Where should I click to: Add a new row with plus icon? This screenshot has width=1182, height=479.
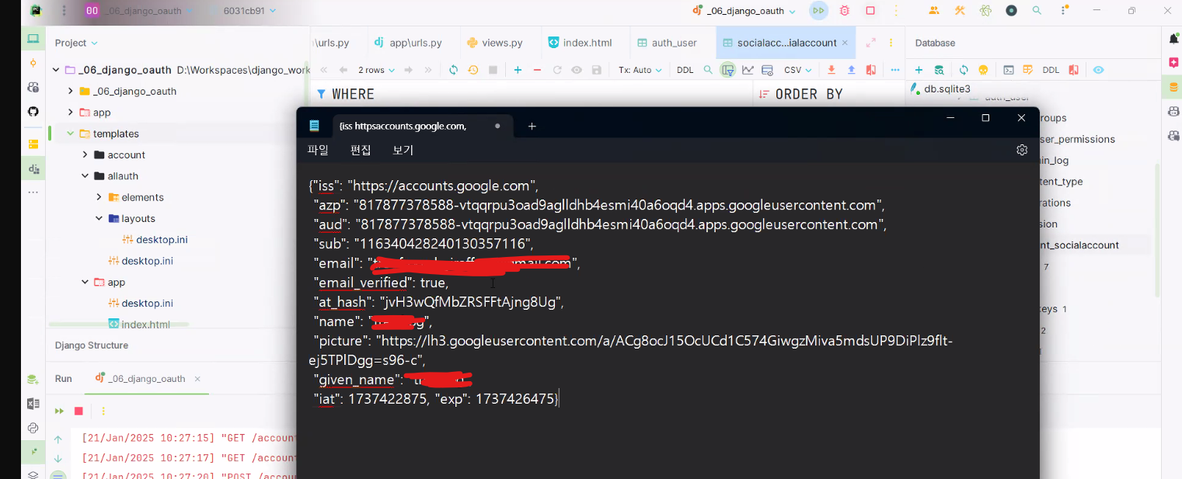pyautogui.click(x=518, y=70)
